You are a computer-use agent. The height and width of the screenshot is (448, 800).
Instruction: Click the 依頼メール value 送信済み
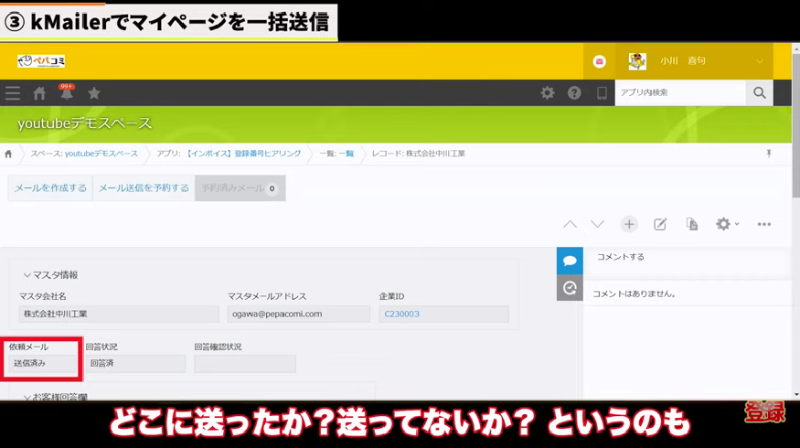43,364
